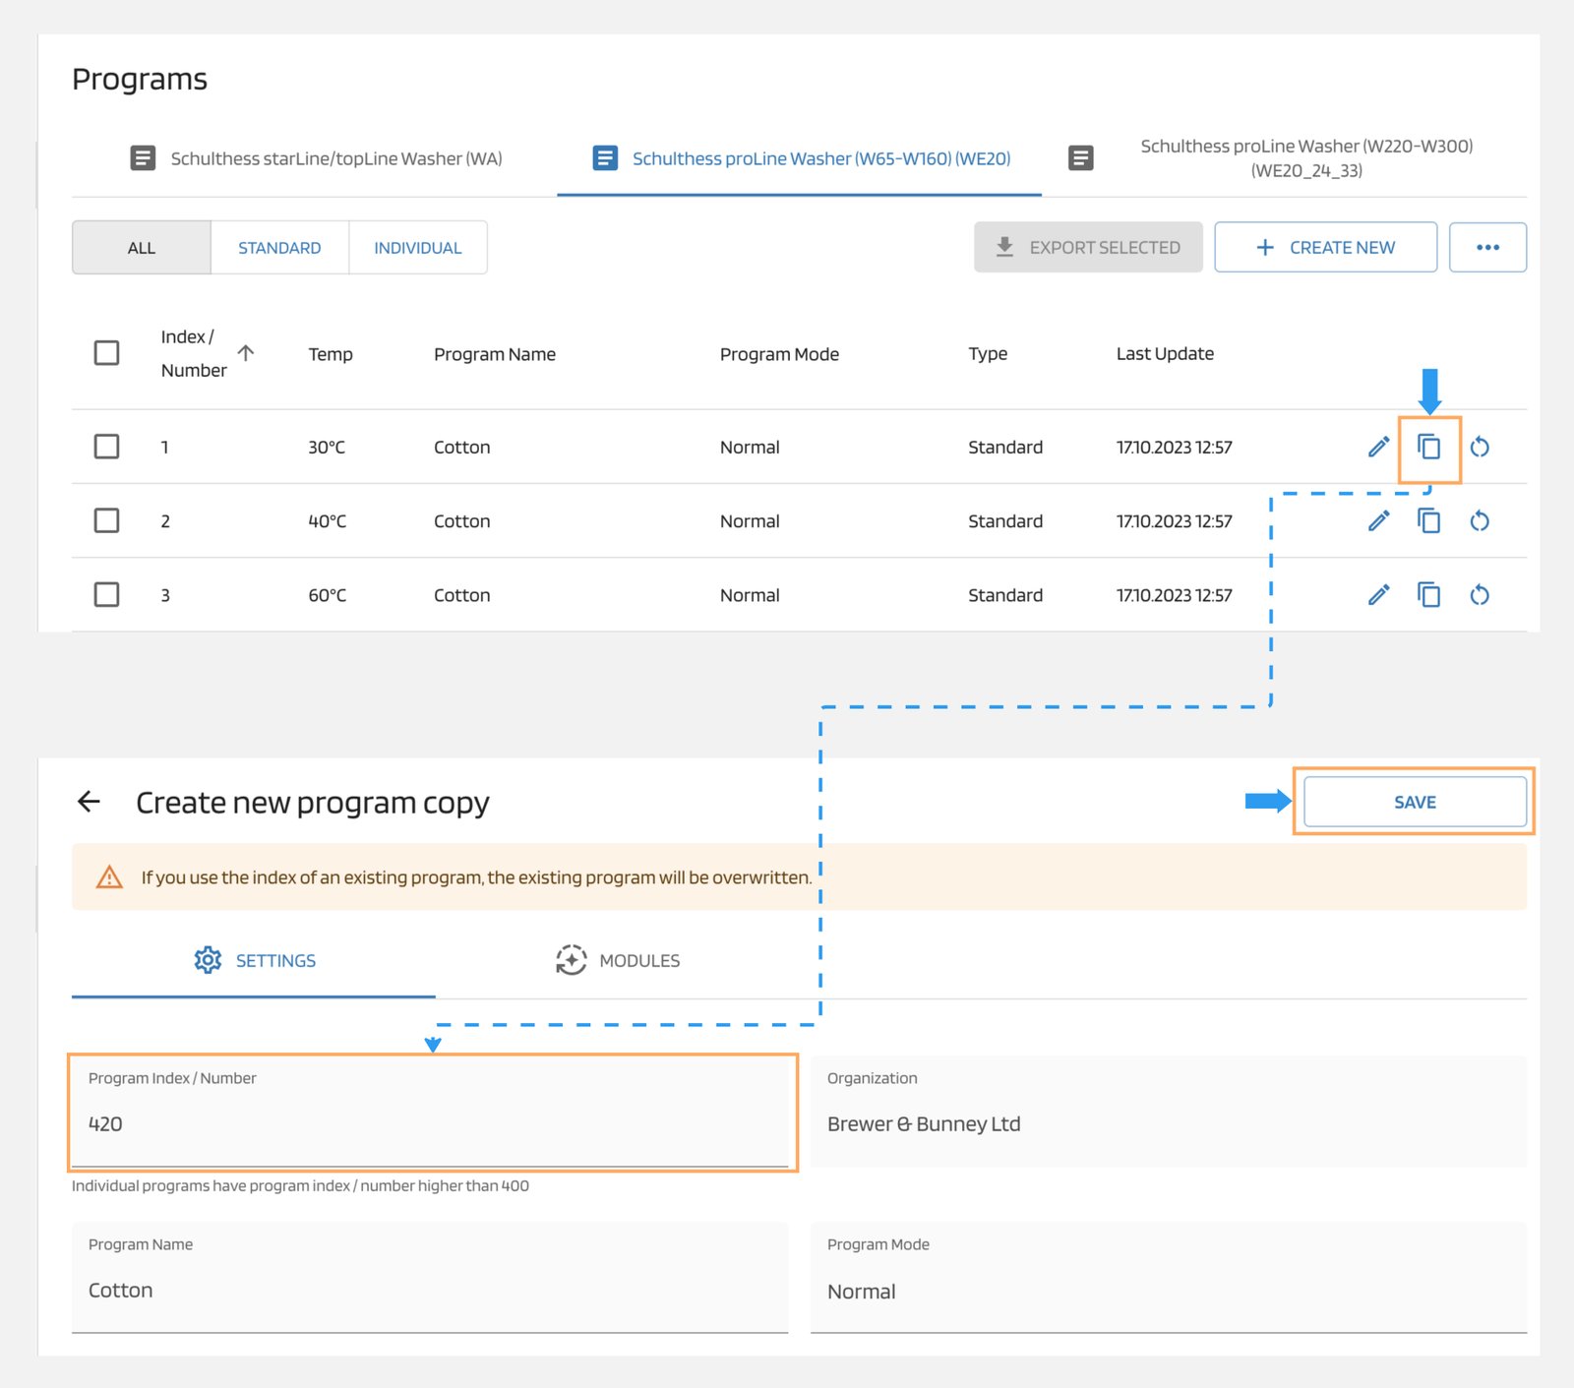Click CREATE NEW program button
This screenshot has height=1388, width=1574.
(x=1325, y=247)
